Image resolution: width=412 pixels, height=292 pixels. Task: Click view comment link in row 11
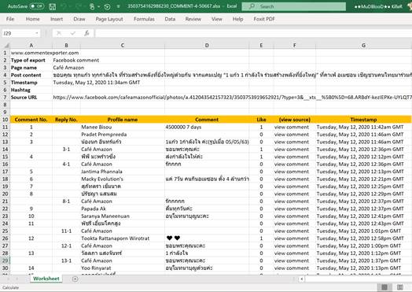(x=292, y=127)
